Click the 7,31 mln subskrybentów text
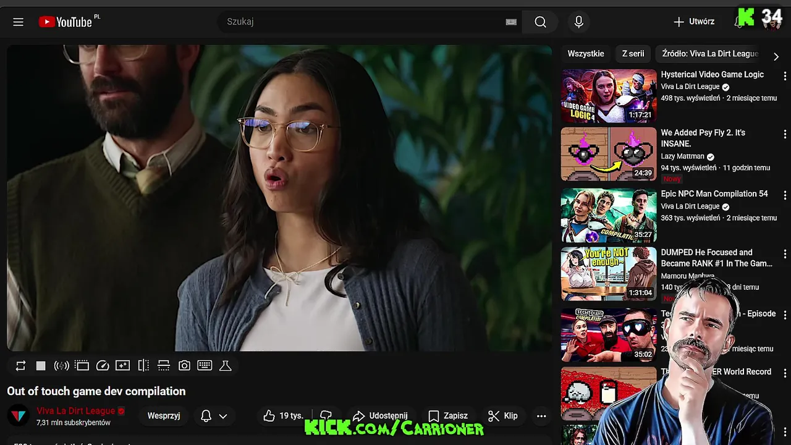The image size is (791, 445). click(x=74, y=423)
